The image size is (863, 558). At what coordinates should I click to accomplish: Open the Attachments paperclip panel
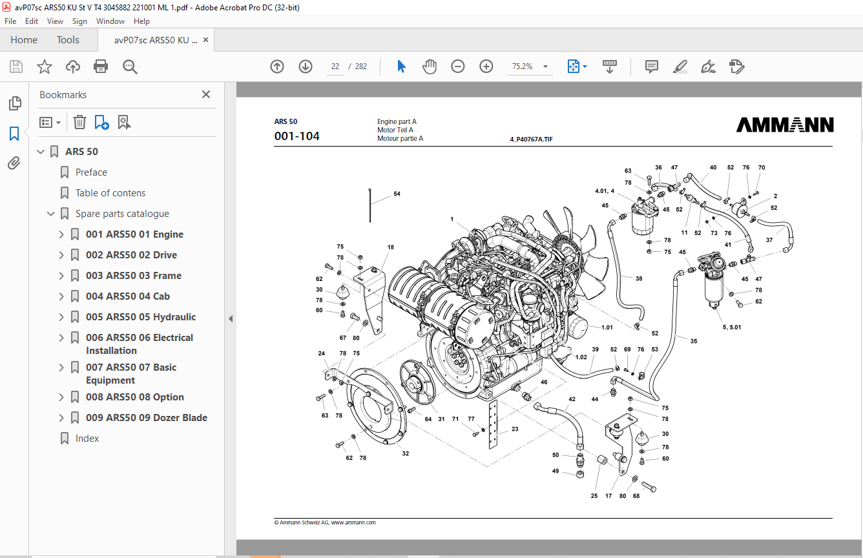(14, 163)
